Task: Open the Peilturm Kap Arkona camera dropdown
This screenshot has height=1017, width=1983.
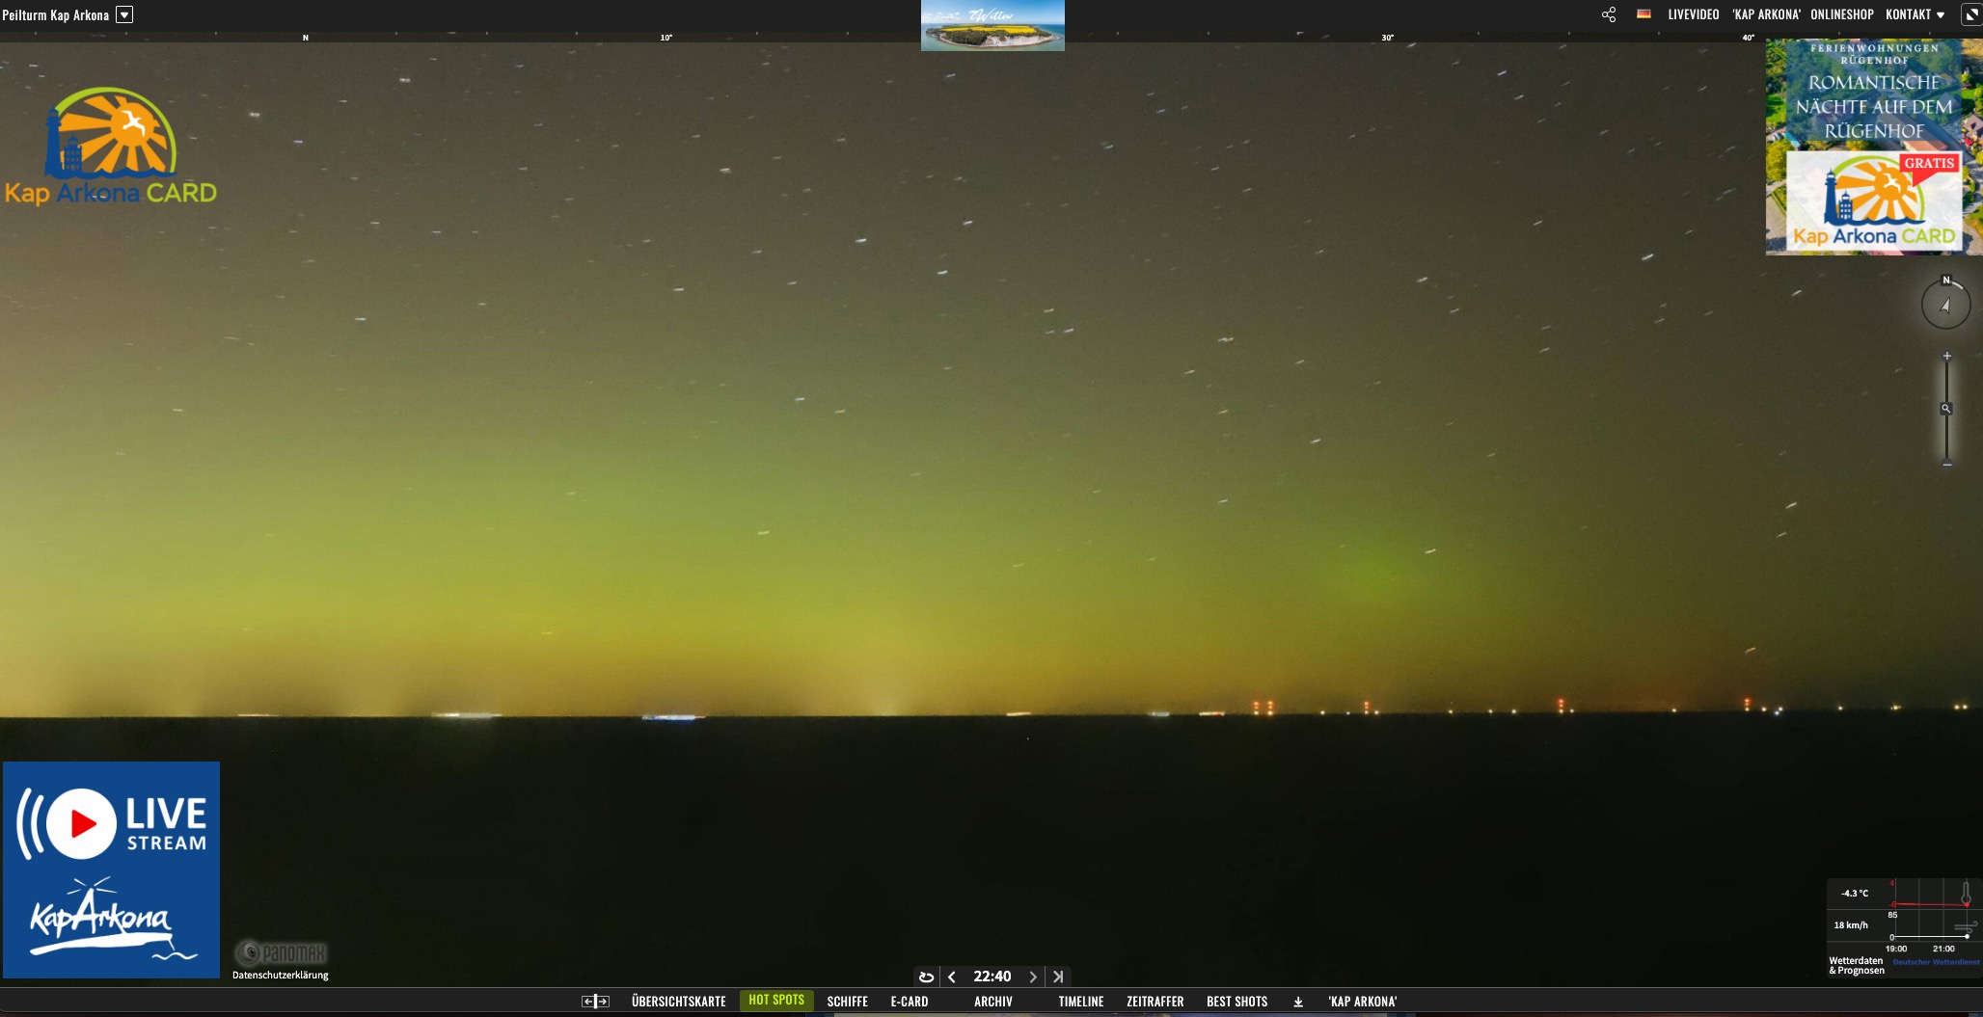Action: coord(124,14)
